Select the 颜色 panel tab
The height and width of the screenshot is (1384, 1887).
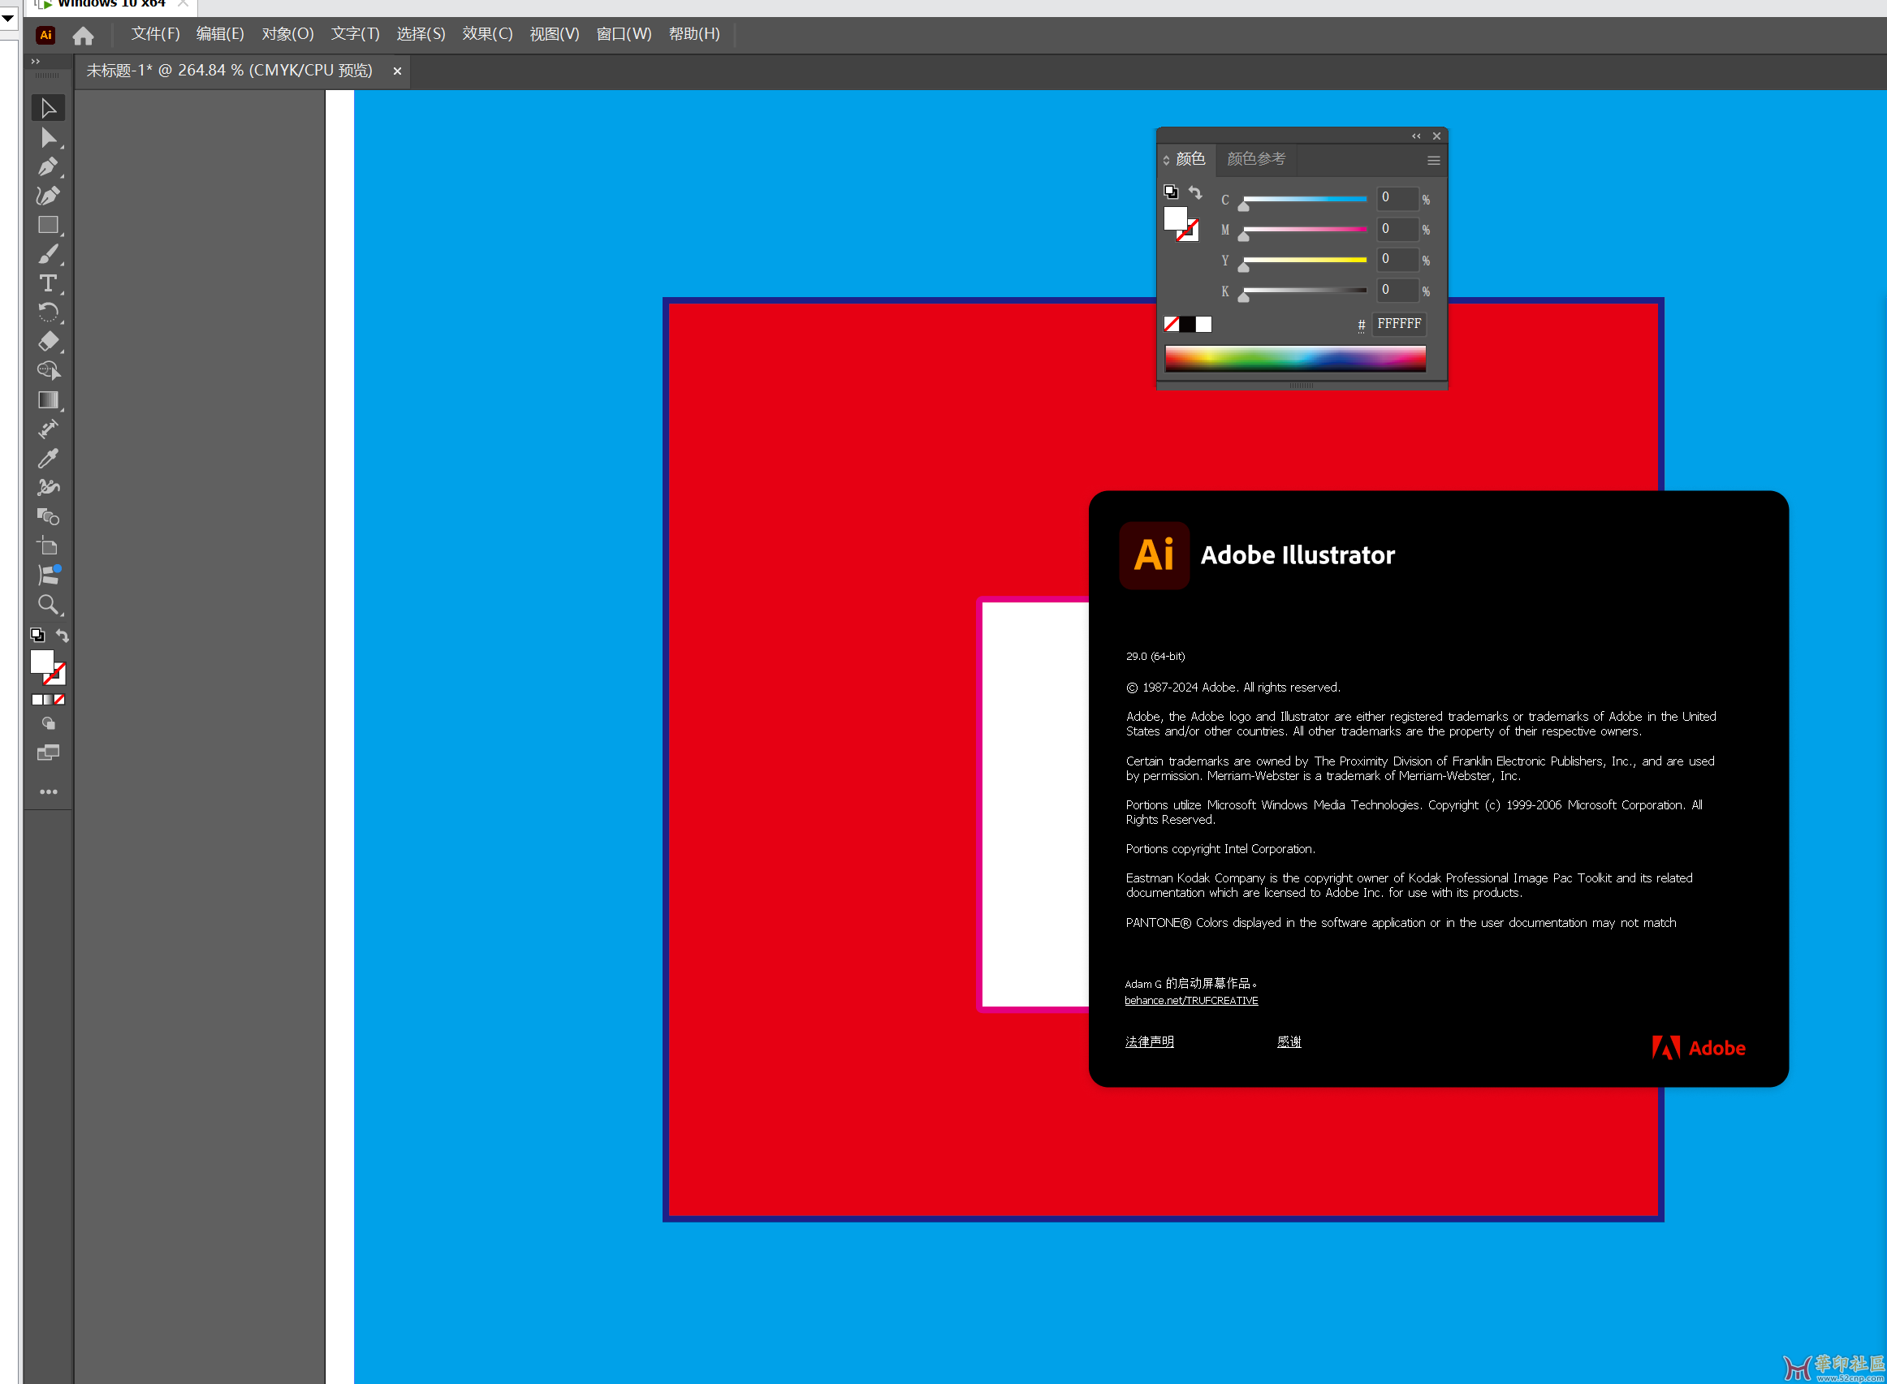point(1190,159)
